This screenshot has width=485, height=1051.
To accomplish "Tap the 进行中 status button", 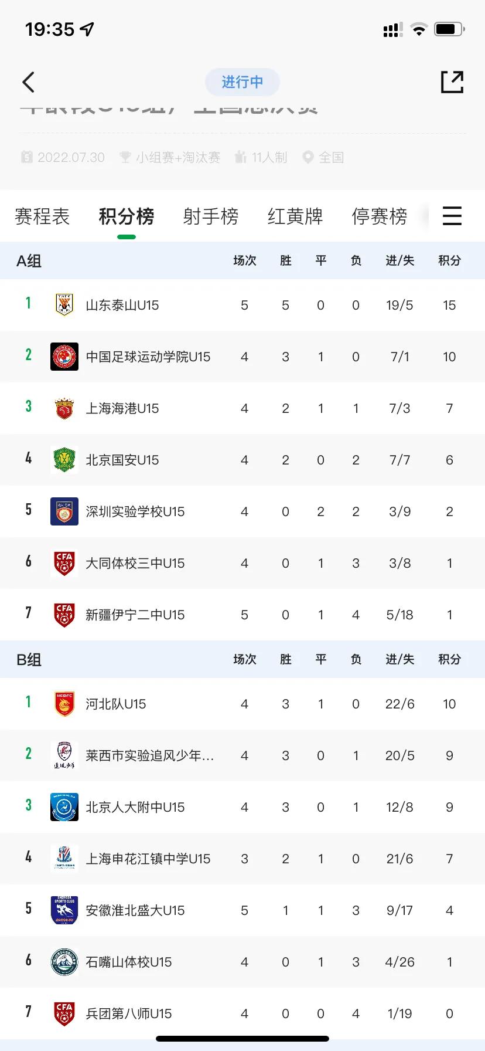I will (x=243, y=82).
